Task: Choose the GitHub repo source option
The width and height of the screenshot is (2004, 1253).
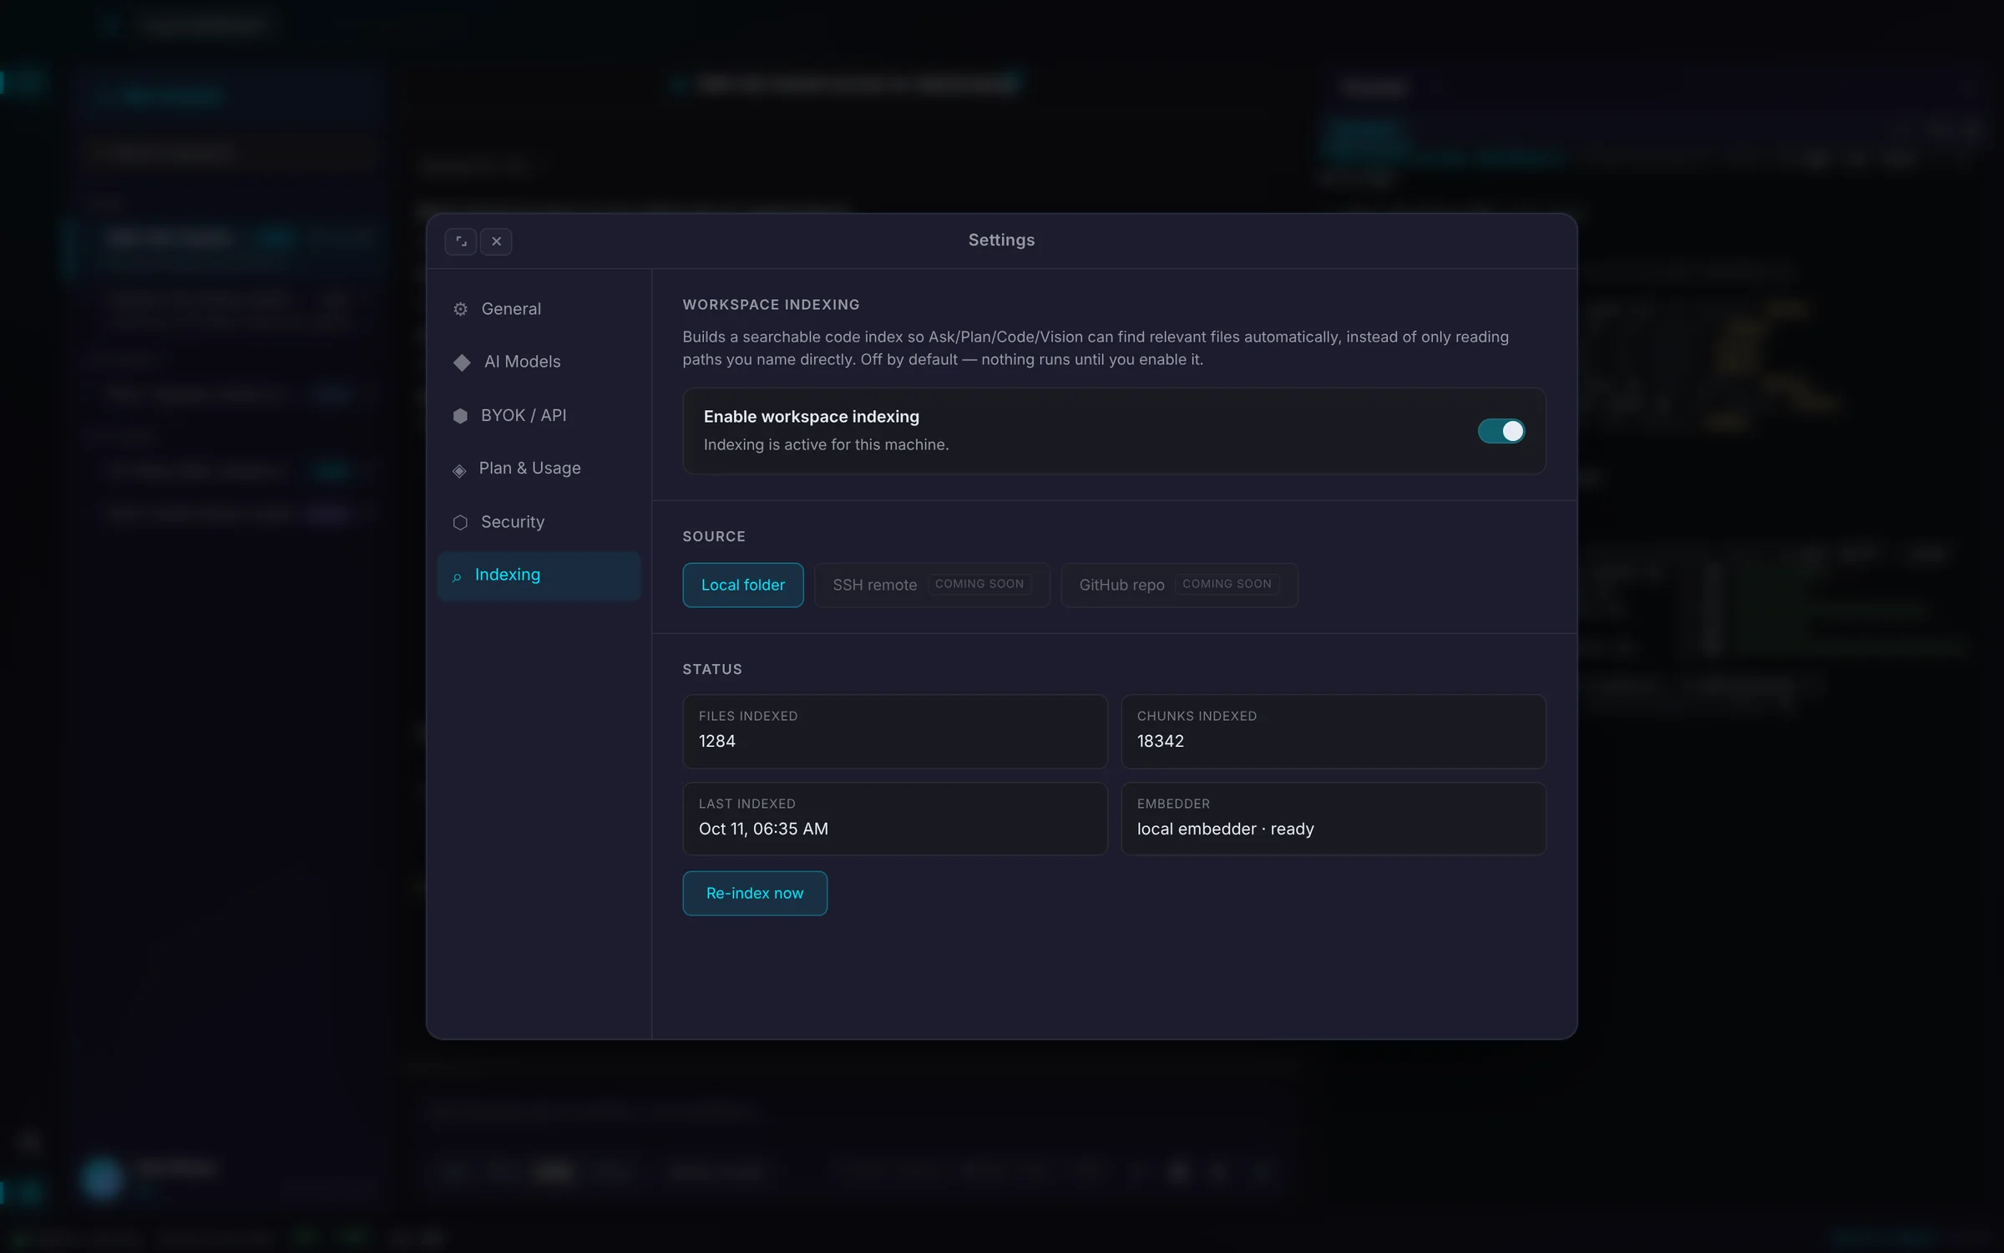Action: 1179,585
